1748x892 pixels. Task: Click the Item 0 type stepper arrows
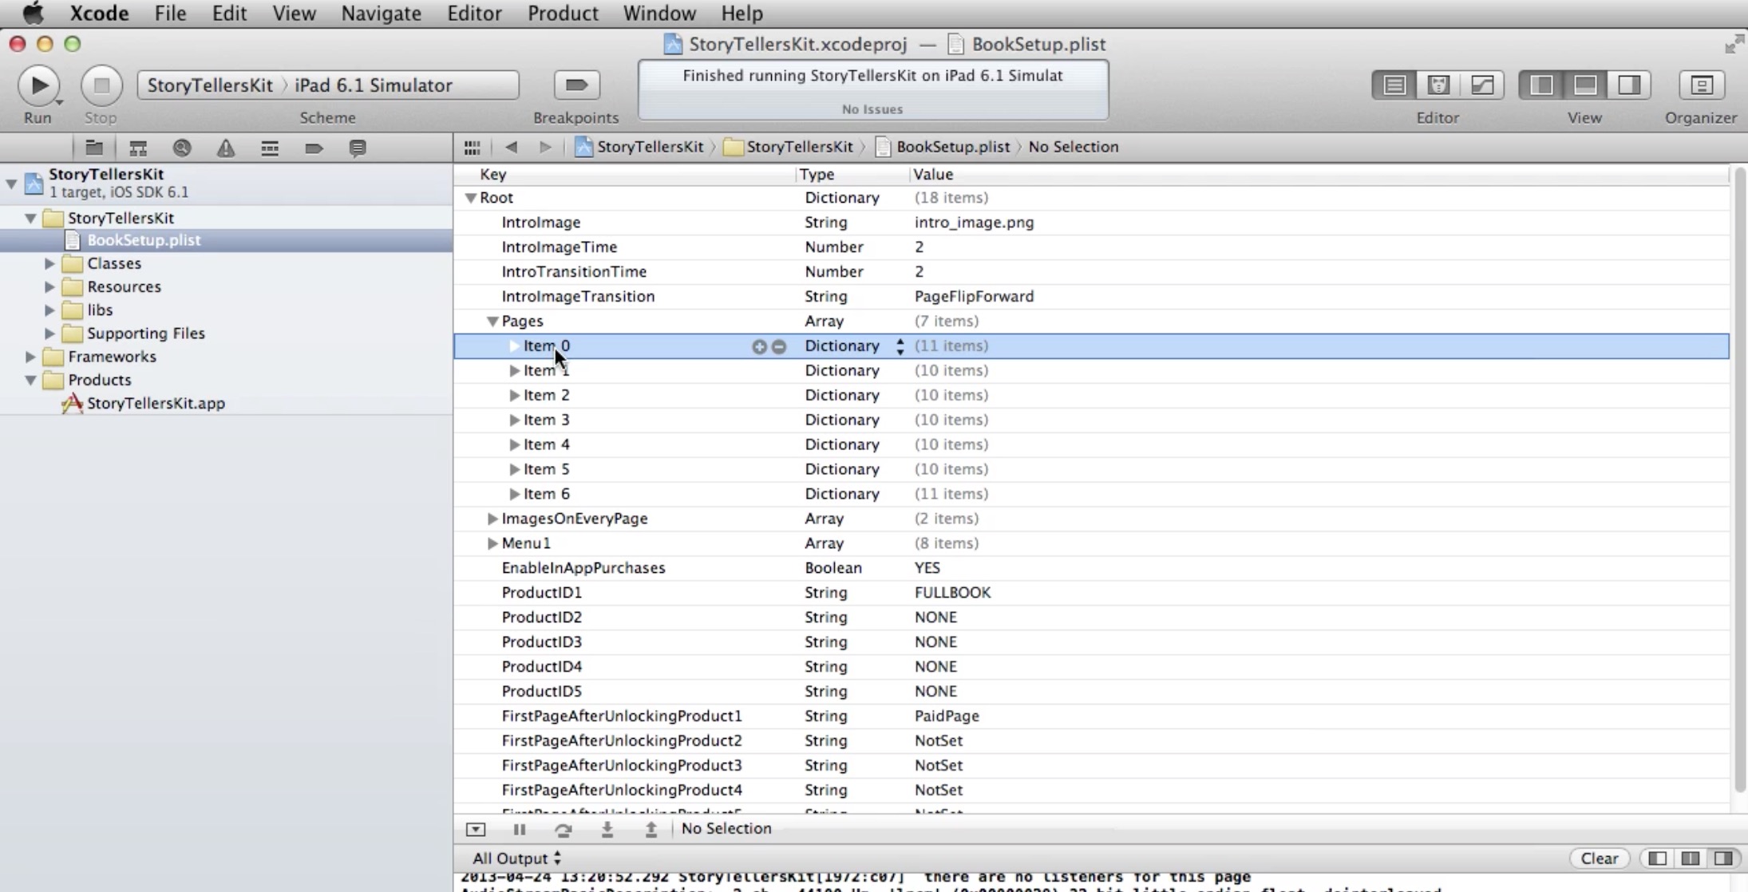(900, 346)
